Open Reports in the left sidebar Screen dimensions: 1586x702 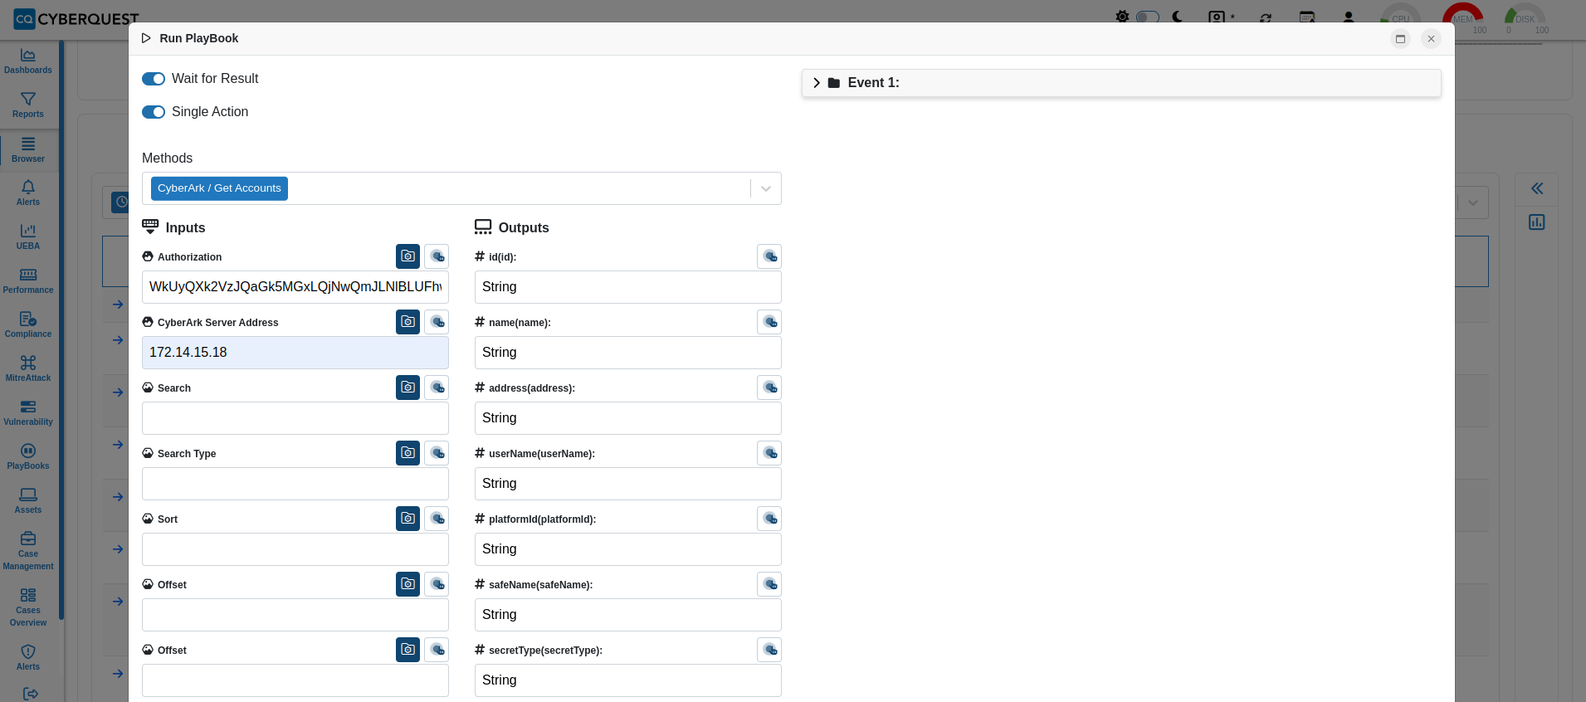pos(28,105)
